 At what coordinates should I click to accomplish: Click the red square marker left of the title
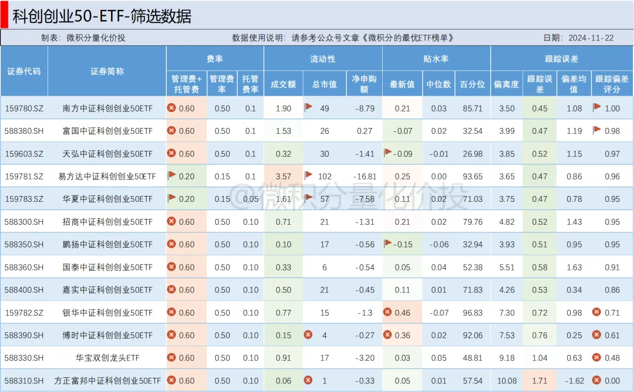pos(4,14)
